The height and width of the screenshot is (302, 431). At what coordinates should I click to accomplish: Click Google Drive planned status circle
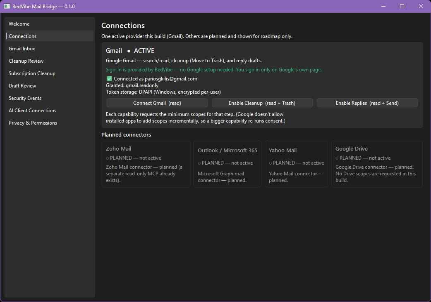point(337,158)
